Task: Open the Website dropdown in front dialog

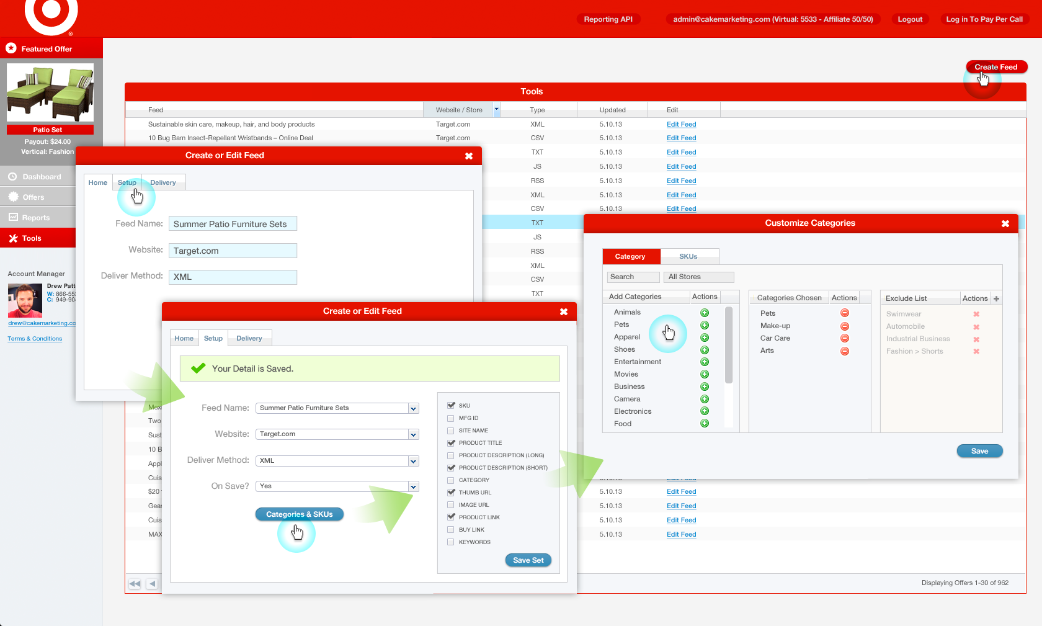Action: pyautogui.click(x=414, y=434)
